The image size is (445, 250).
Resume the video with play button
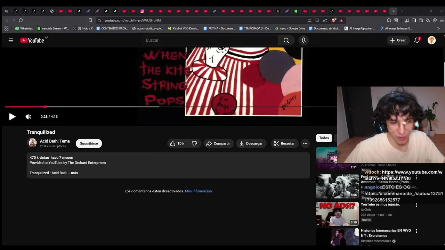(12, 117)
